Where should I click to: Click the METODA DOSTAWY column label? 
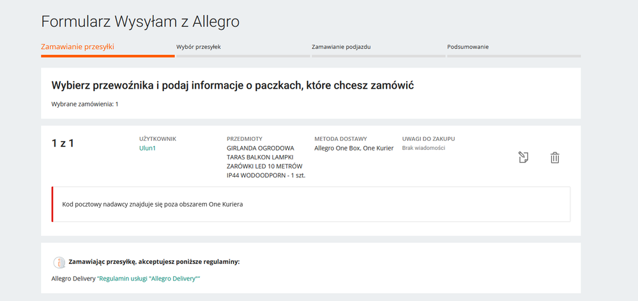pos(340,139)
